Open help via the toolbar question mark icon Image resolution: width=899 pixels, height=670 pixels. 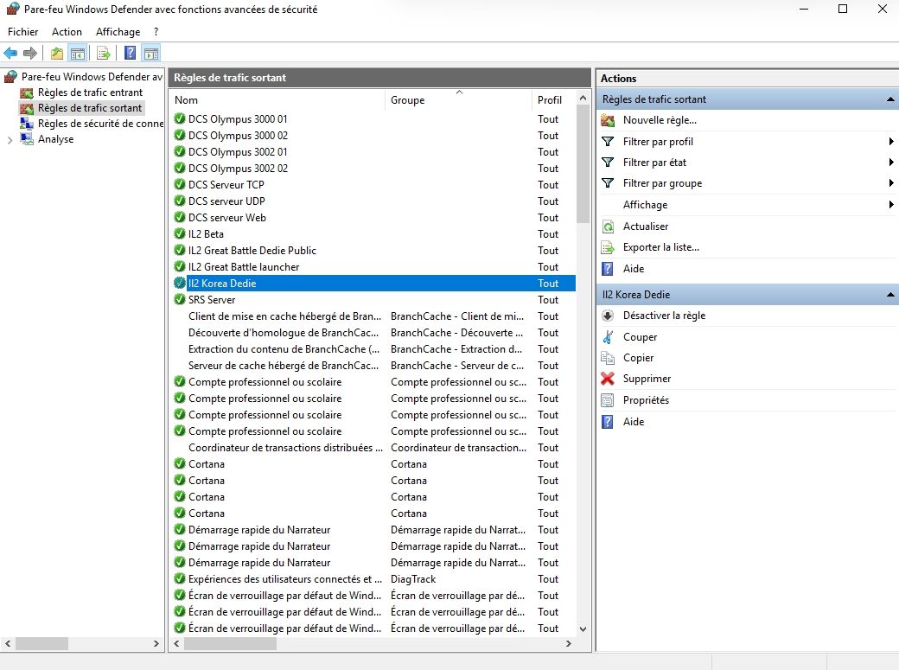point(131,54)
